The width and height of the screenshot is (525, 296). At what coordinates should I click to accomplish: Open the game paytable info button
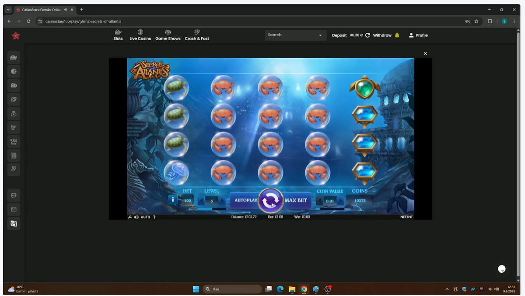(173, 200)
